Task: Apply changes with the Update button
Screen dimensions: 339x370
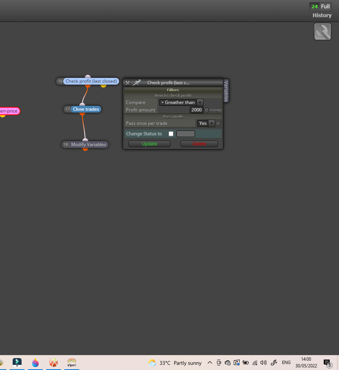Action: pos(149,144)
